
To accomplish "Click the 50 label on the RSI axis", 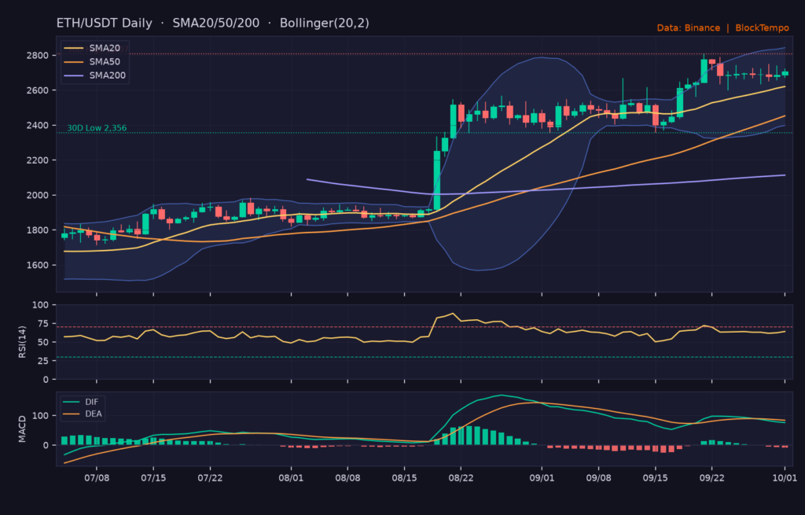I will click(x=43, y=342).
